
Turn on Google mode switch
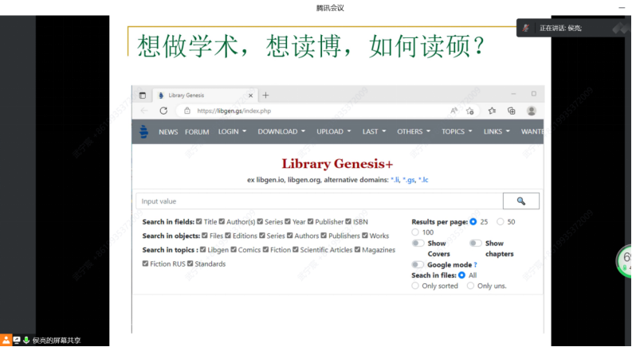tap(418, 264)
